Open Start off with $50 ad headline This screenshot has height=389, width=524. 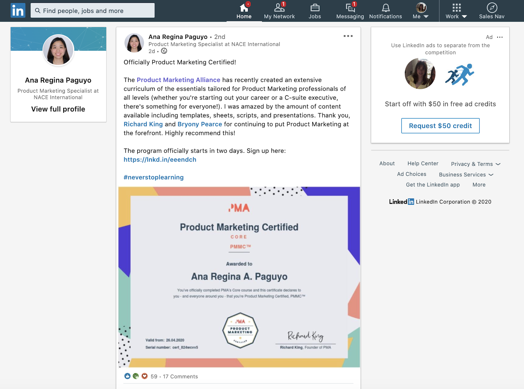tap(440, 104)
